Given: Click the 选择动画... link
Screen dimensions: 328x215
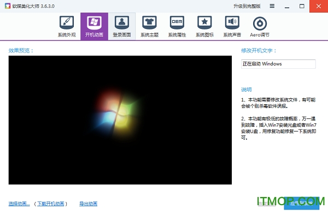Looking at the screenshot, I should tap(19, 204).
